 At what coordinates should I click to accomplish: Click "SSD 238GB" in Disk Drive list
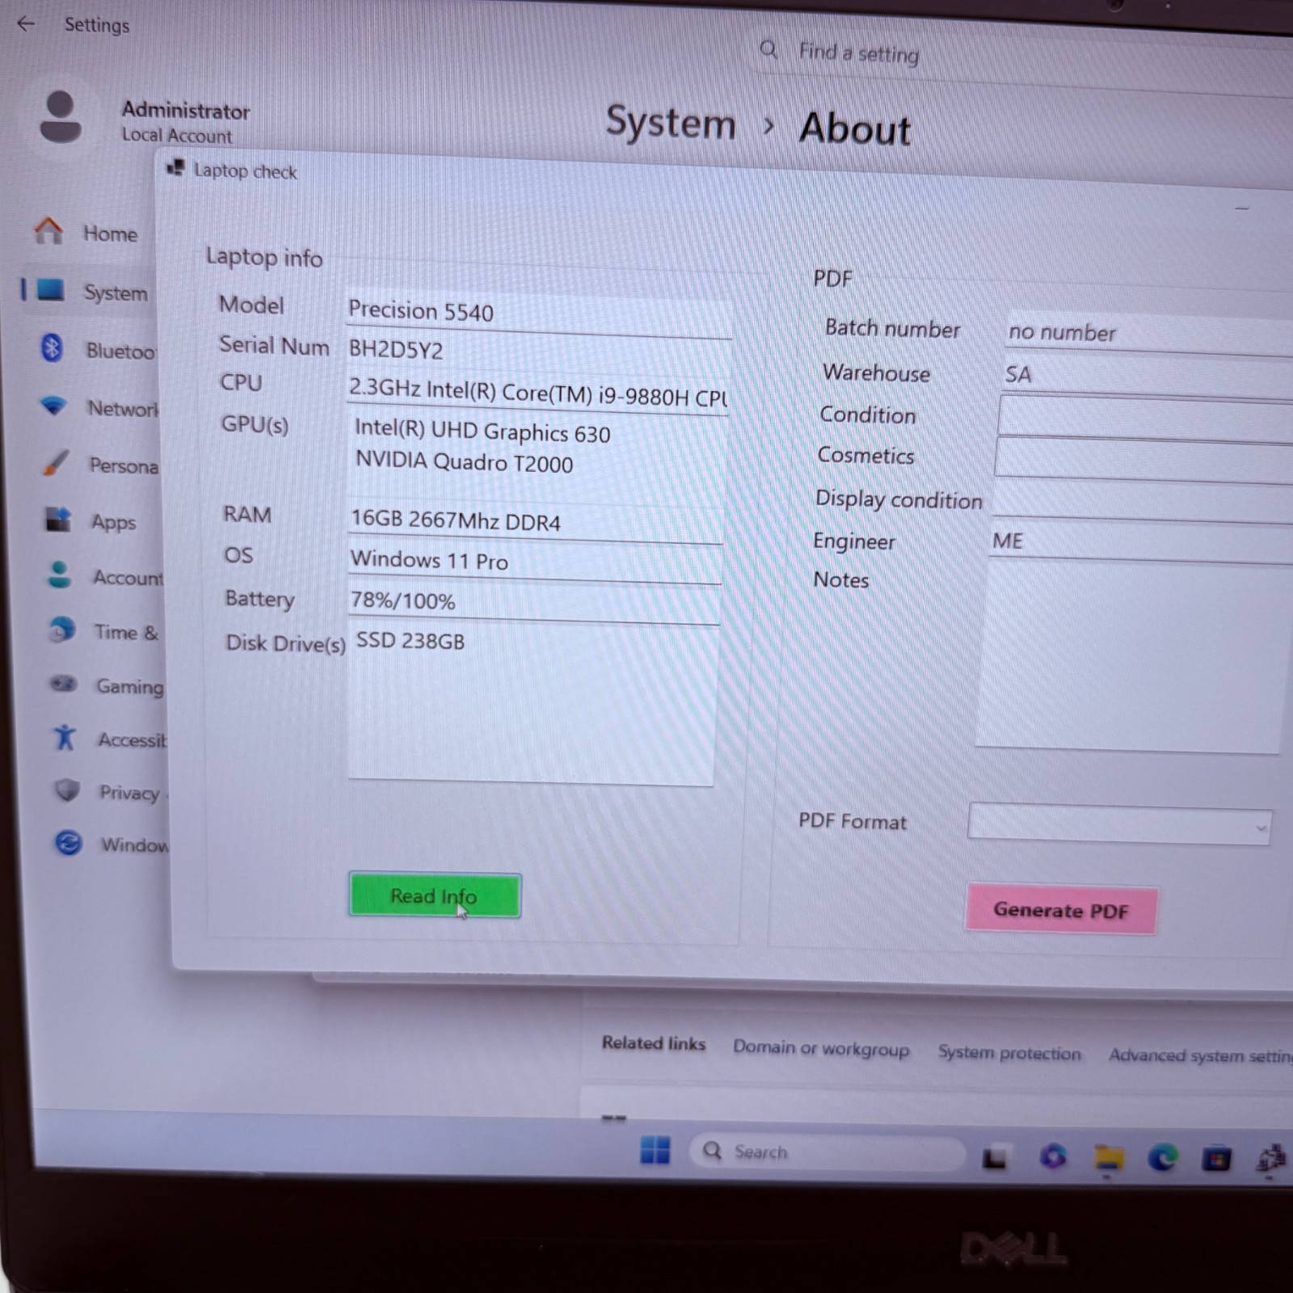[x=411, y=642]
